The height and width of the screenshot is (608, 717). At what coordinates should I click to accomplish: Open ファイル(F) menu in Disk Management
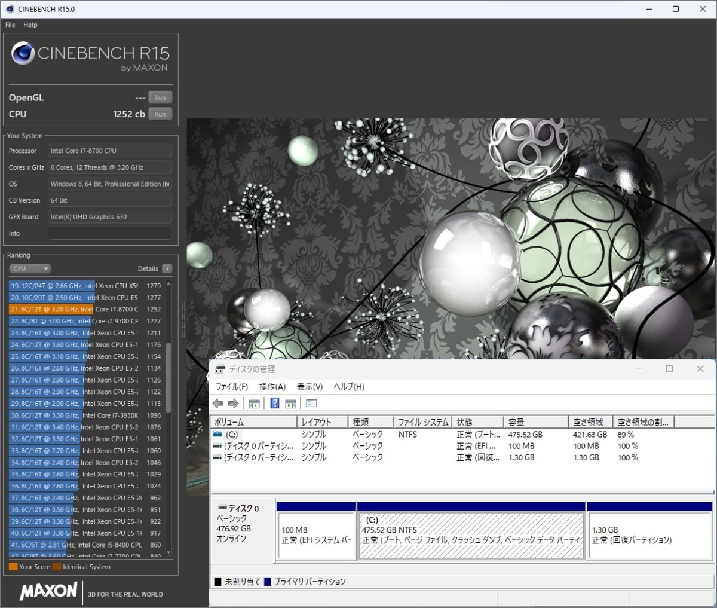232,387
